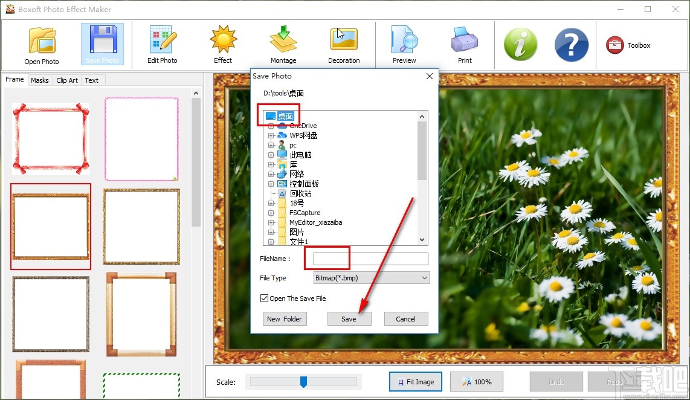Open a photo with the Open Photo icon
690x400 pixels.
(42, 45)
